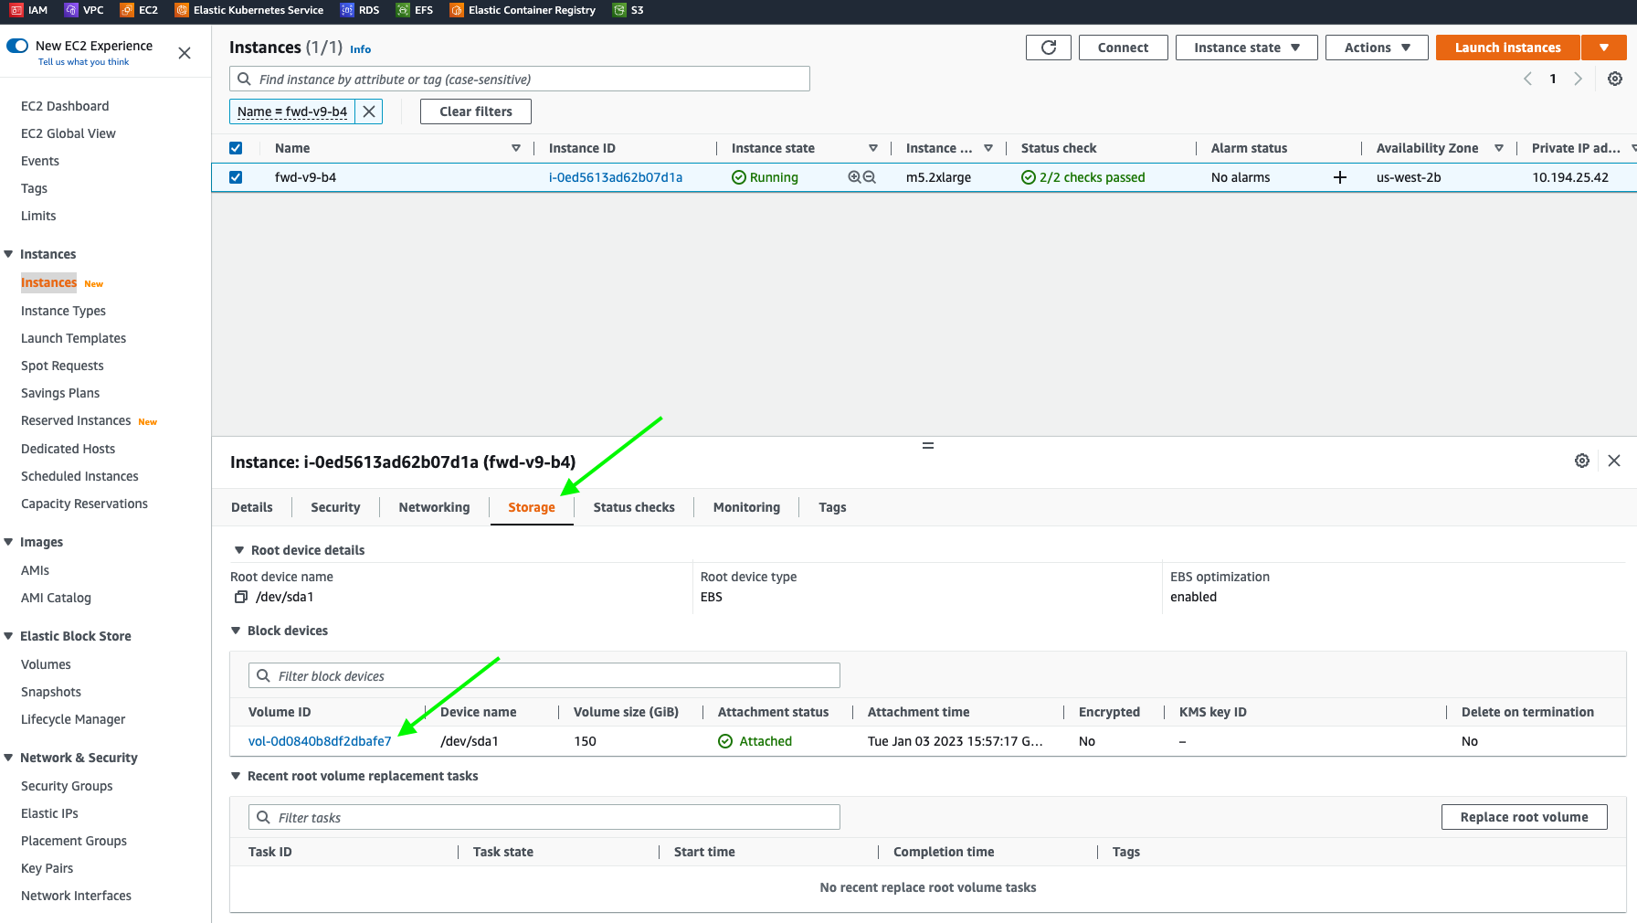Viewport: 1637px width, 923px height.
Task: Collapse the Block devices section
Action: 237,631
